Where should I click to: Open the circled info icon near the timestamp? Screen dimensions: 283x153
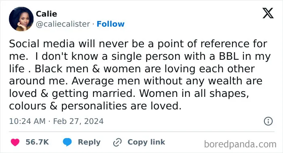pos(268,121)
